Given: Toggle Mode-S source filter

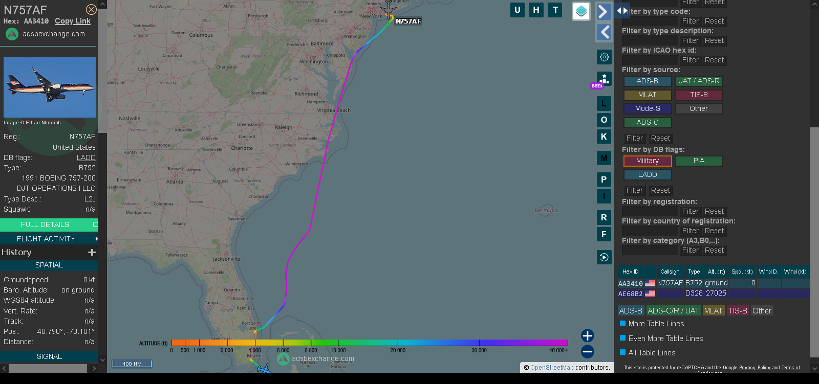Looking at the screenshot, I should pos(648,108).
